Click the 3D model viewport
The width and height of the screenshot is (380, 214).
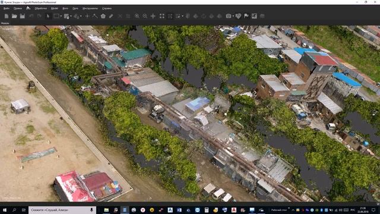190,114
